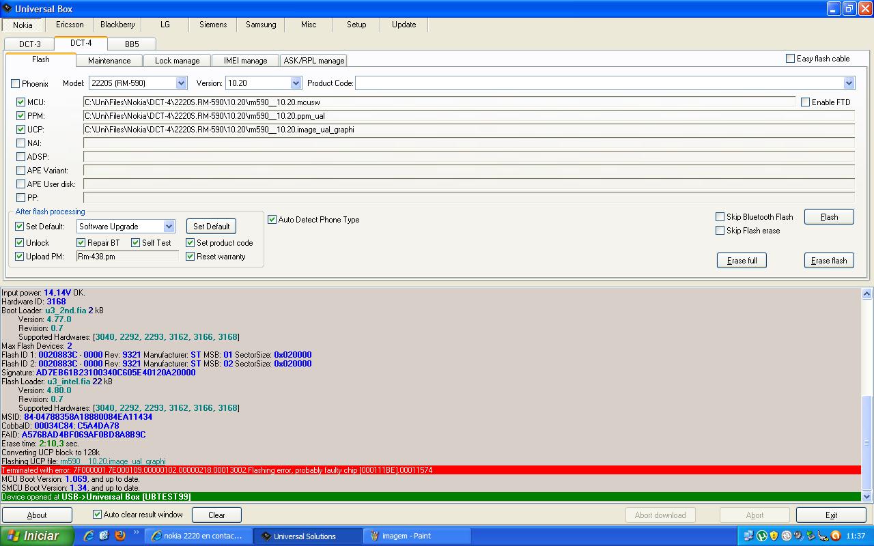Launch Firefox from quick launch bar
874x546 pixels.
[x=119, y=536]
